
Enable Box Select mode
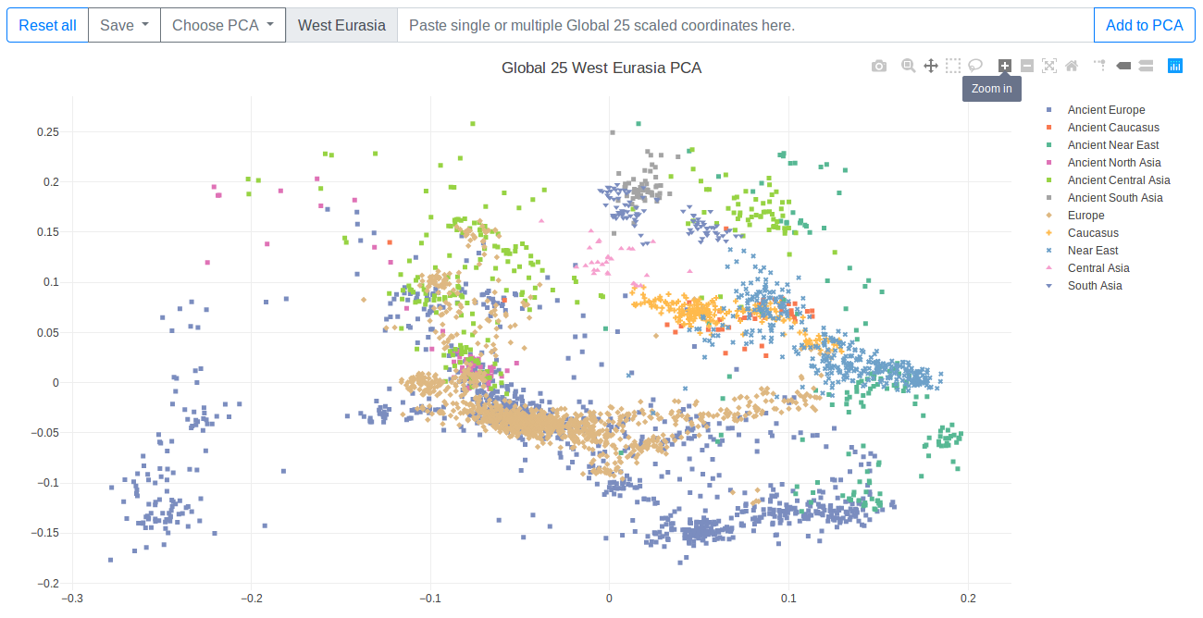point(953,66)
